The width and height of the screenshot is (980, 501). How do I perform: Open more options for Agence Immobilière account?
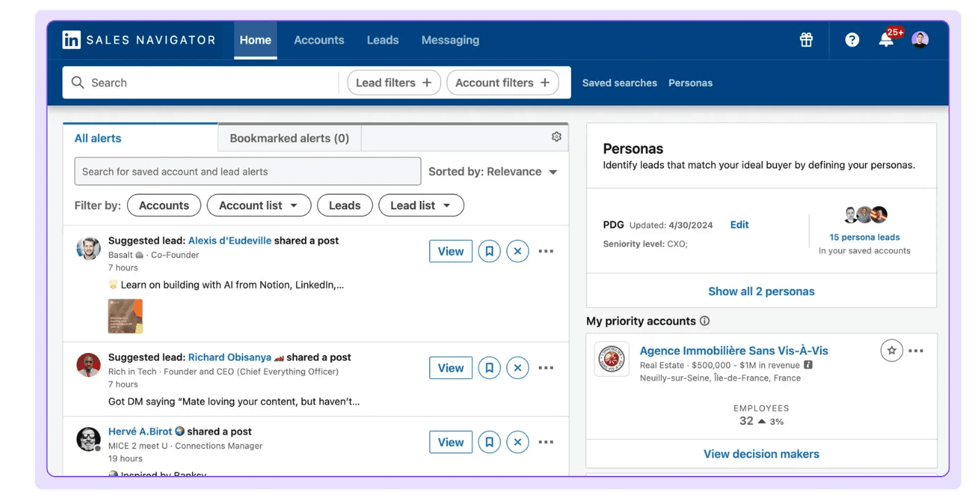tap(916, 351)
